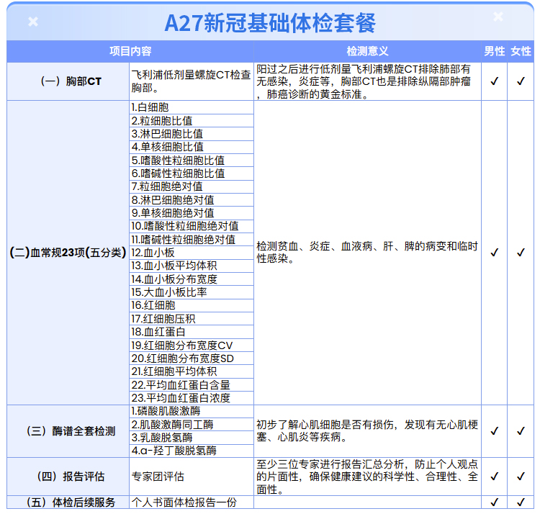Click the female checkmark for 胸部CT
Screen dimensions: 540x519
click(521, 81)
